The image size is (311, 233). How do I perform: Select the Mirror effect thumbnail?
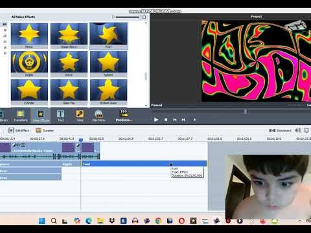tap(29, 36)
